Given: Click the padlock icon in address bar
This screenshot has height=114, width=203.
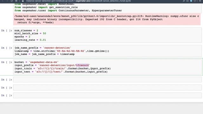Looking at the screenshot, I should [x=23, y=1].
